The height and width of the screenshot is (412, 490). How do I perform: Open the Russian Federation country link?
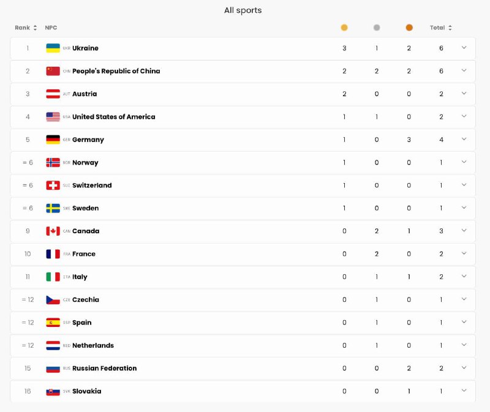[x=104, y=369]
